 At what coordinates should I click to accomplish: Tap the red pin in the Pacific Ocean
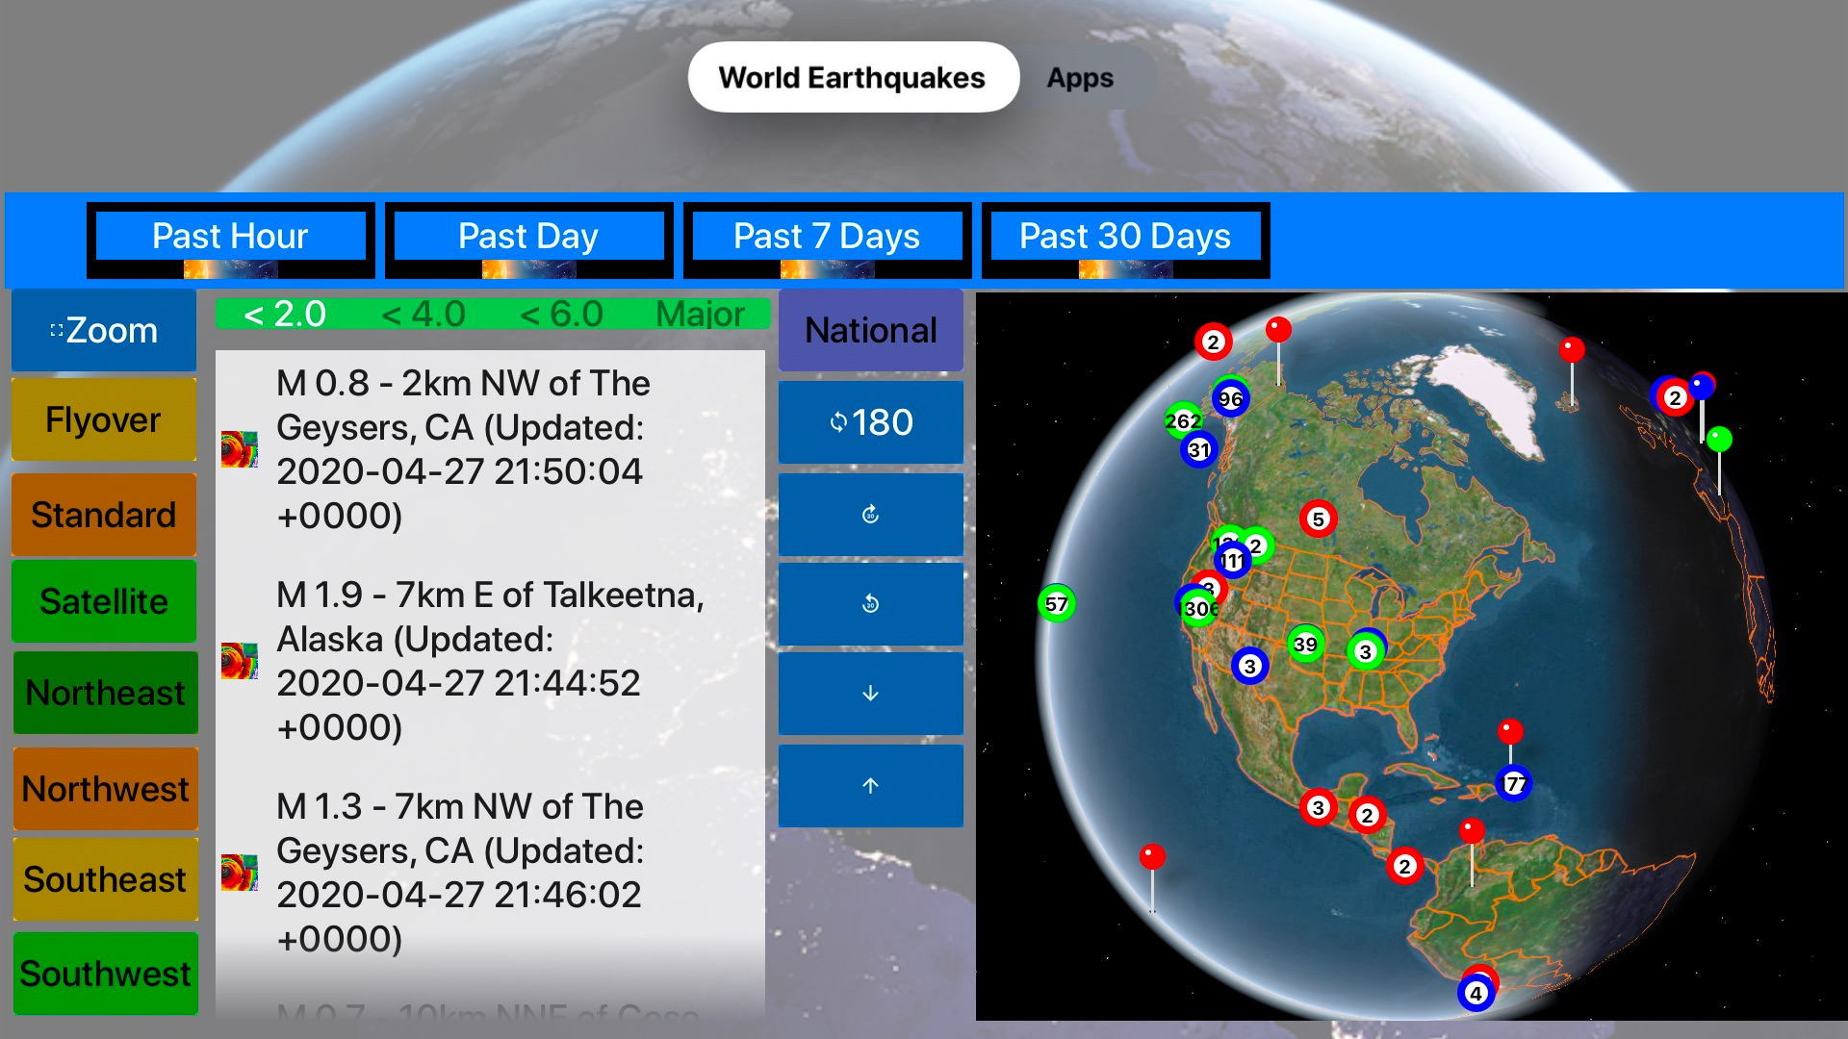[x=1152, y=856]
